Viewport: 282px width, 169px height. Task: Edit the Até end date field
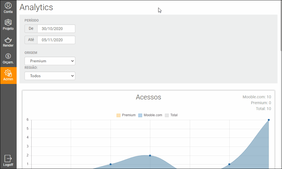56,40
